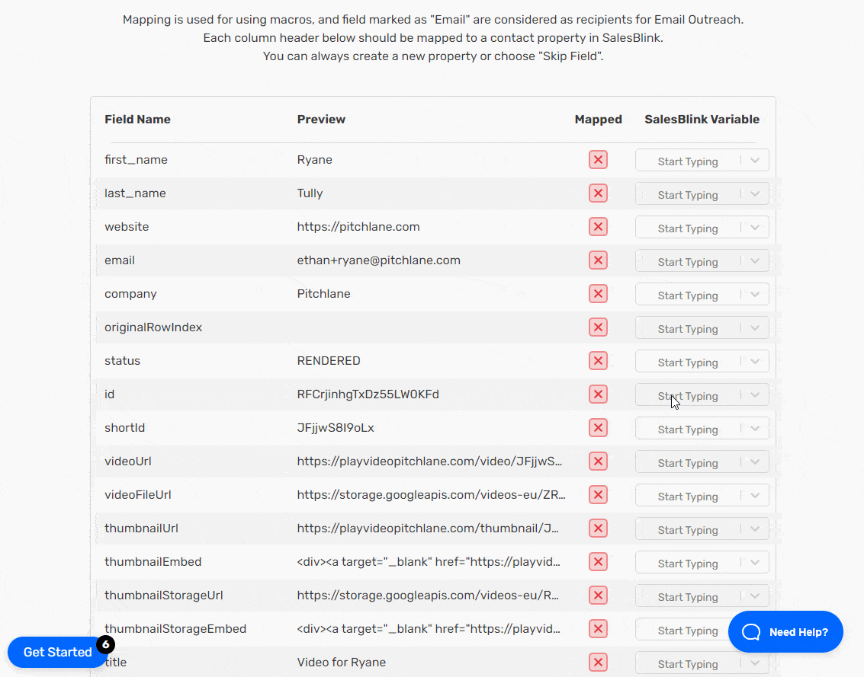864x677 pixels.
Task: Click the red X icon for shortId row
Action: (x=598, y=428)
